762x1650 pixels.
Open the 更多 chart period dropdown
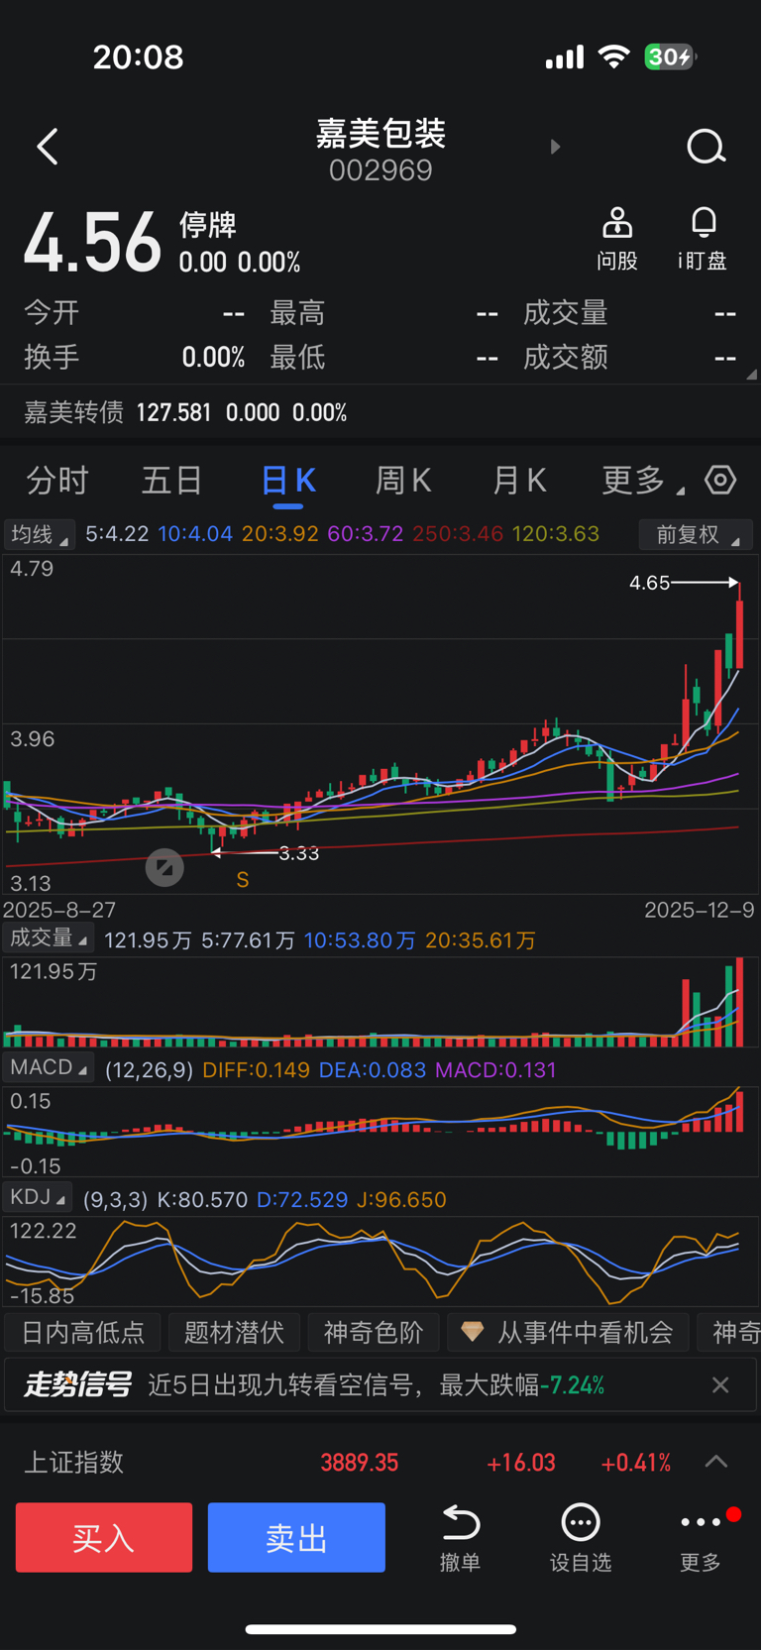[x=642, y=480]
